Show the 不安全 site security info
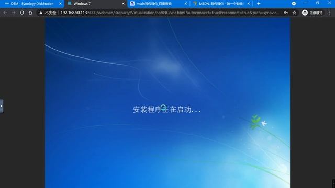Screen dimensions: 335x188 48,13
